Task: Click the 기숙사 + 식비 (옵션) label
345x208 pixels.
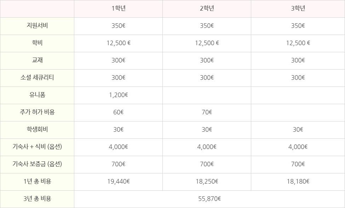Action: tap(37, 147)
